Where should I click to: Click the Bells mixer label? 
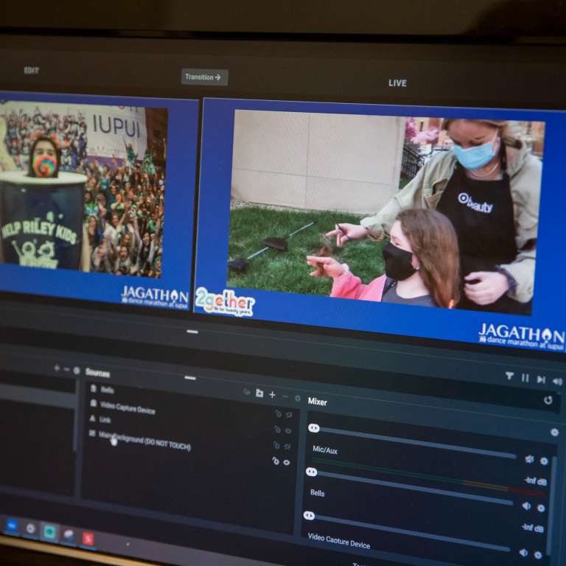coord(318,493)
